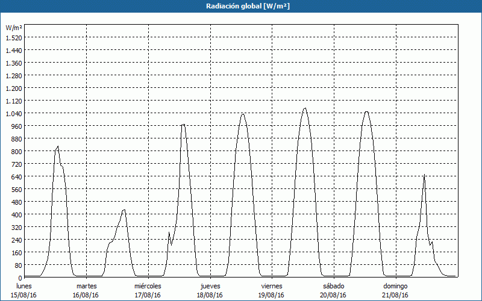The image size is (482, 301).
Task: Select the miércoles day label
Action: [148, 286]
